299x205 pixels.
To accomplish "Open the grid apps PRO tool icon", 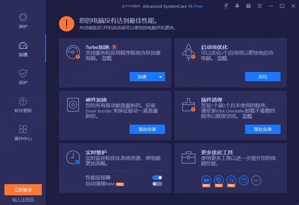I will (231, 181).
